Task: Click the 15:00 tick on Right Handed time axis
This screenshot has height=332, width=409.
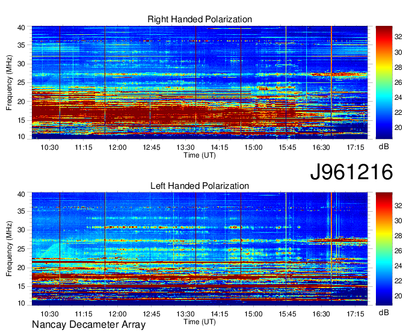Action: point(253,147)
